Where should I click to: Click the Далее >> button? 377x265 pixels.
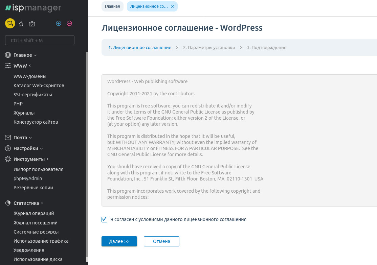tap(119, 241)
